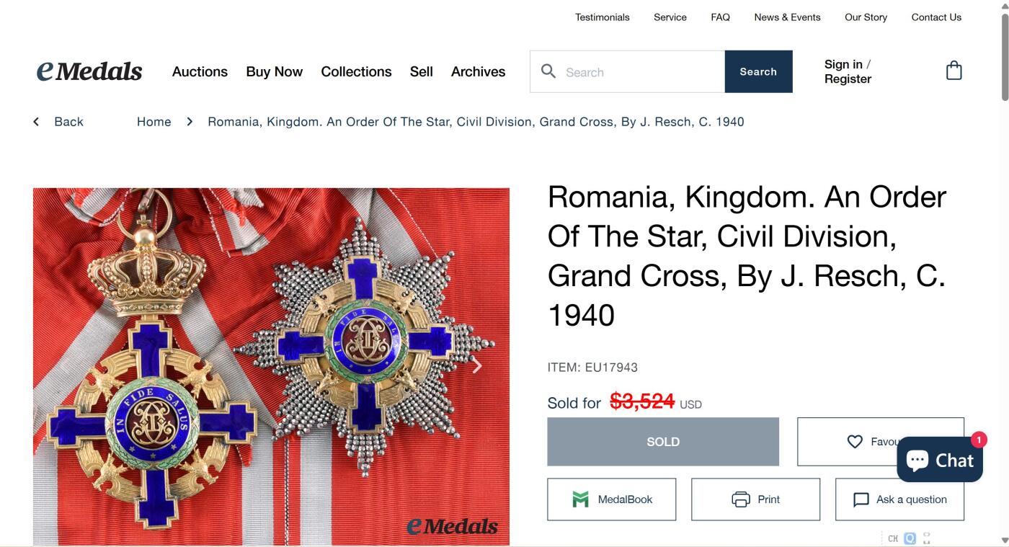Image resolution: width=1009 pixels, height=547 pixels.
Task: Open the shopping bag cart
Action: 954,71
